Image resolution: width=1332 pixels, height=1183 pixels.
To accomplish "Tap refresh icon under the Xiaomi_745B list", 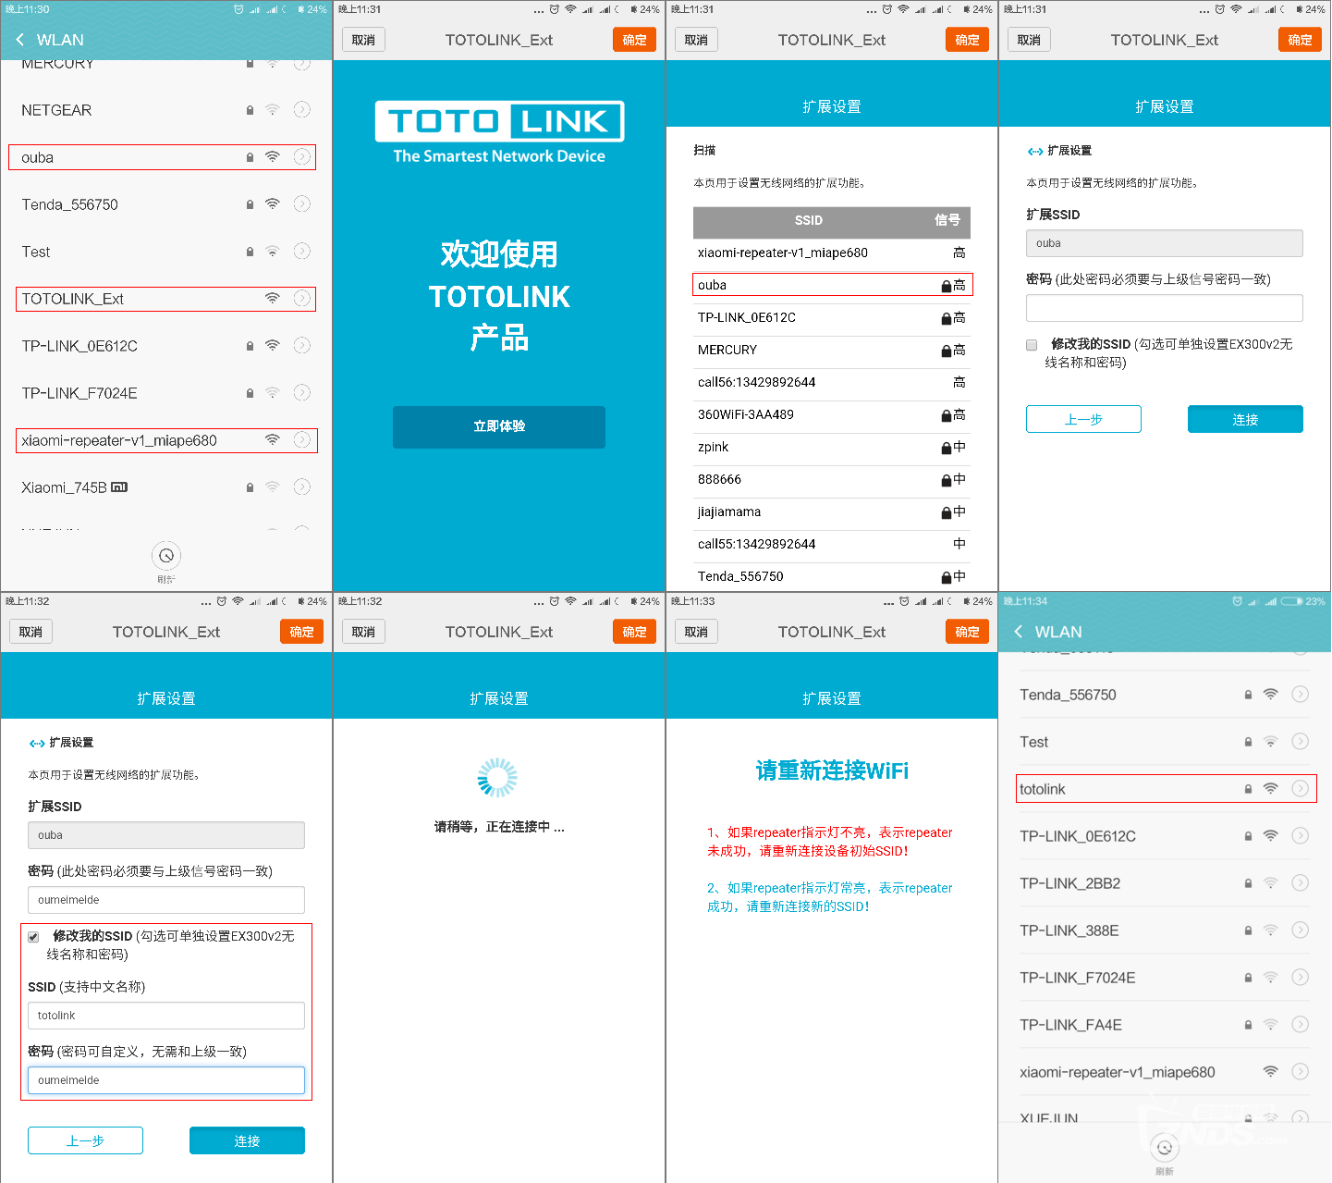I will (x=166, y=556).
